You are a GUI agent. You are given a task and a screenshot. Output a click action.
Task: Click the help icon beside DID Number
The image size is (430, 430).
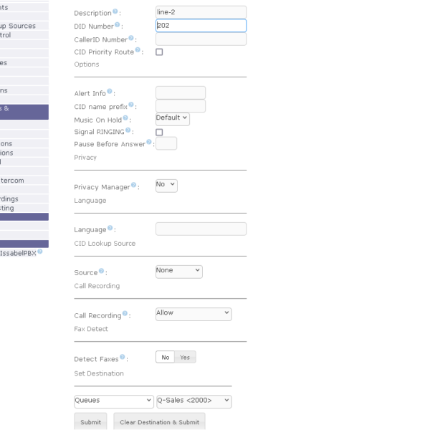(x=118, y=24)
